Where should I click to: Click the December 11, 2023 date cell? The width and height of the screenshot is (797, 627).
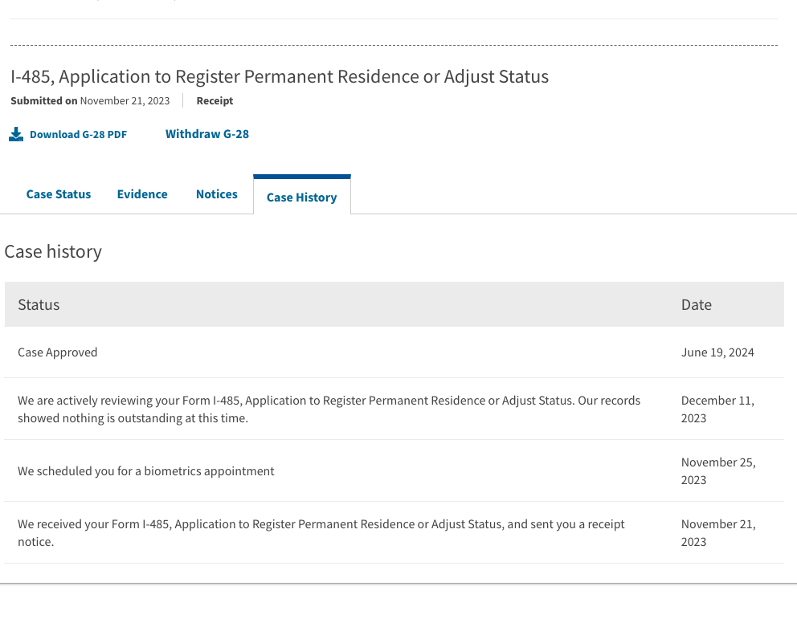point(717,409)
